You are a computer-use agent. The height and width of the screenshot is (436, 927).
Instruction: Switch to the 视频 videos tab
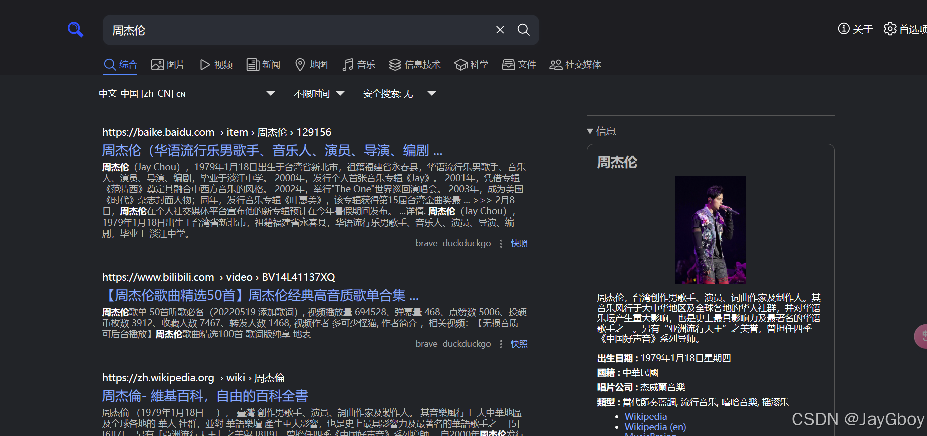click(216, 65)
